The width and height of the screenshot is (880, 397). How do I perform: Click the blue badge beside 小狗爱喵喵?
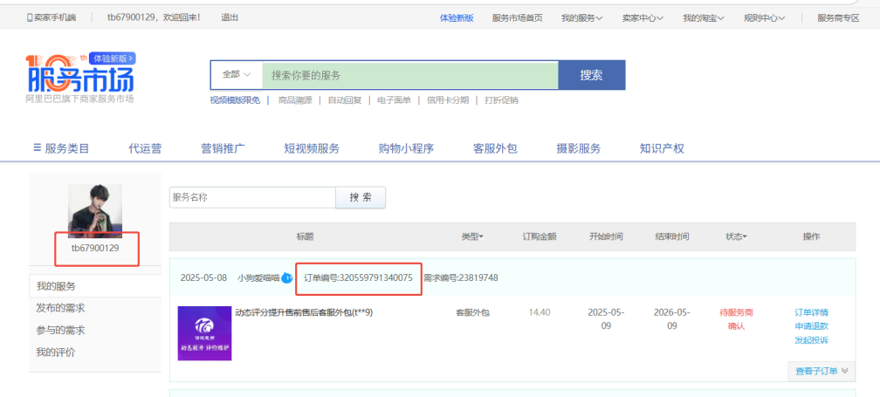[x=286, y=277]
